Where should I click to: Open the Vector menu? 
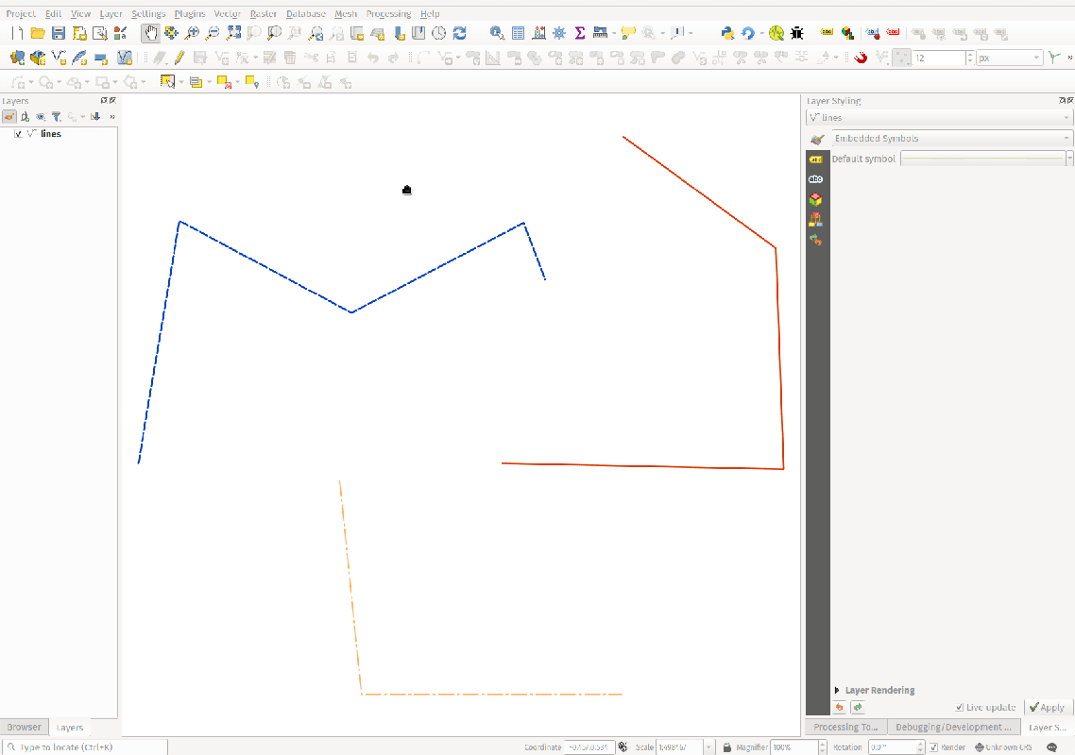click(x=227, y=14)
